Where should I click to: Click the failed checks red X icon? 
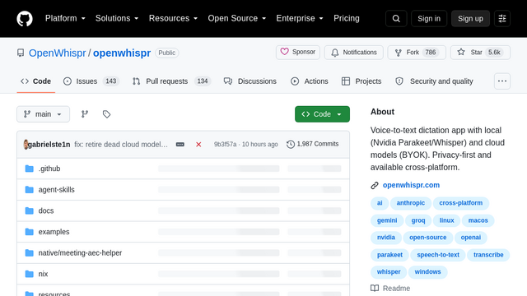point(198,145)
